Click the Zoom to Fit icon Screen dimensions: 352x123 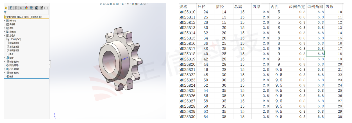tap(101, 4)
